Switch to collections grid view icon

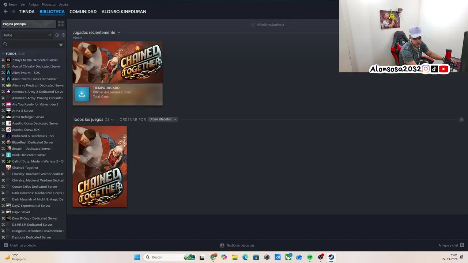click(x=61, y=24)
